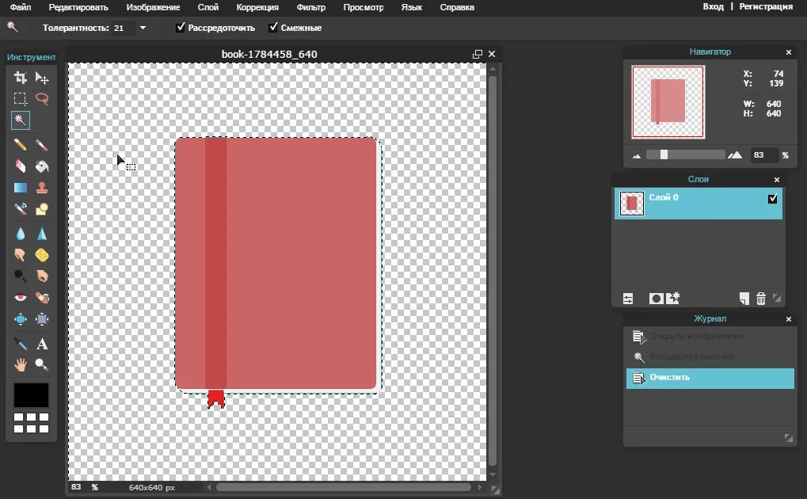Select the Pinch tool
807x499 pixels.
click(x=42, y=319)
